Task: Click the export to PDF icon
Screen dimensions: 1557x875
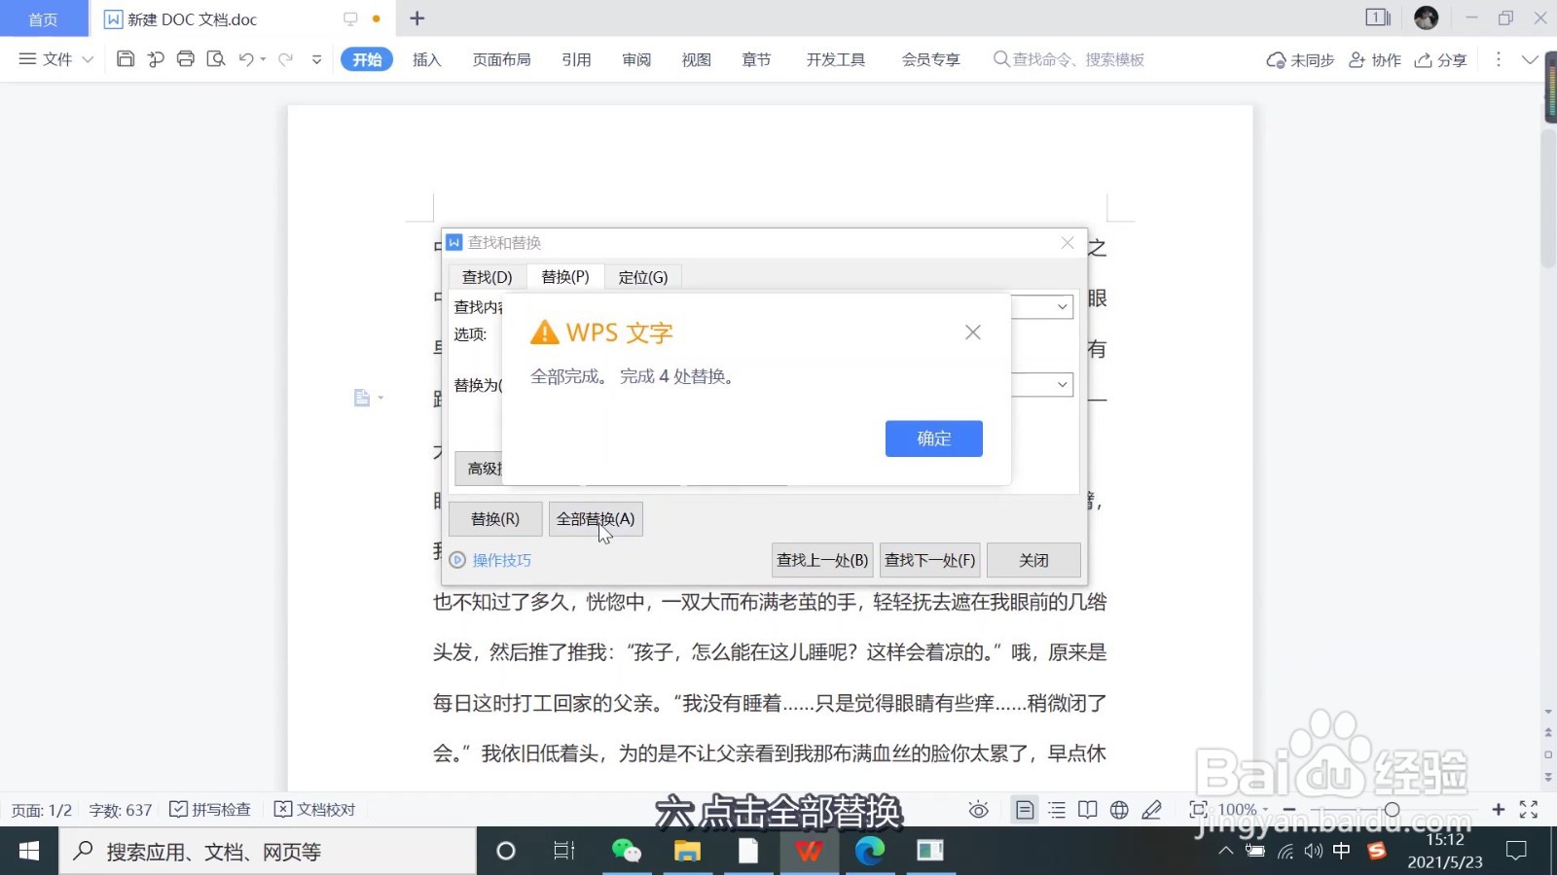Action: (x=156, y=59)
